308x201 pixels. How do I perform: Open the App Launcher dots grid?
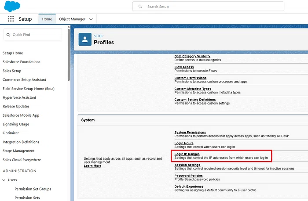pyautogui.click(x=11, y=19)
